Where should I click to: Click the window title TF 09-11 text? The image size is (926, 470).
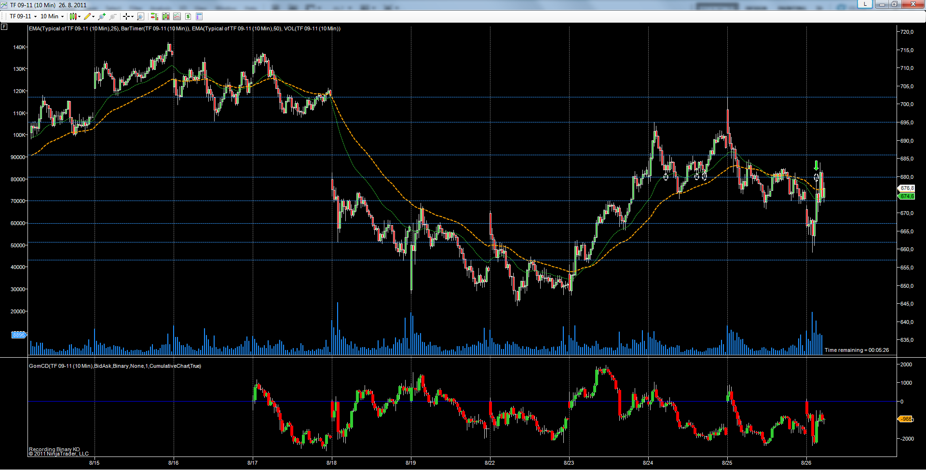[48, 5]
